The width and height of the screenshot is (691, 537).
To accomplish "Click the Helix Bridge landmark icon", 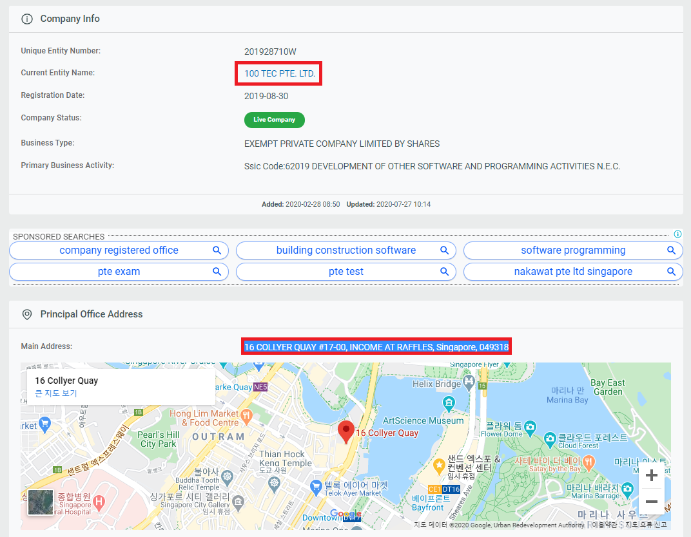I will (x=469, y=382).
